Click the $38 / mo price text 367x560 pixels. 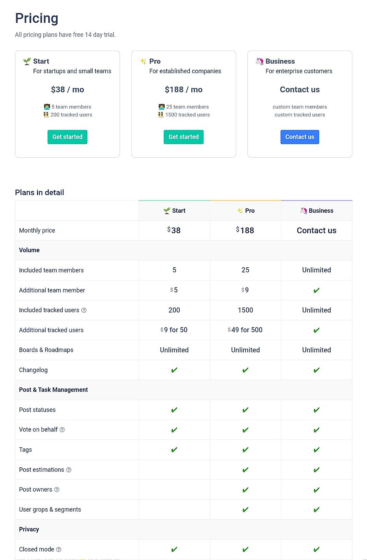point(68,90)
